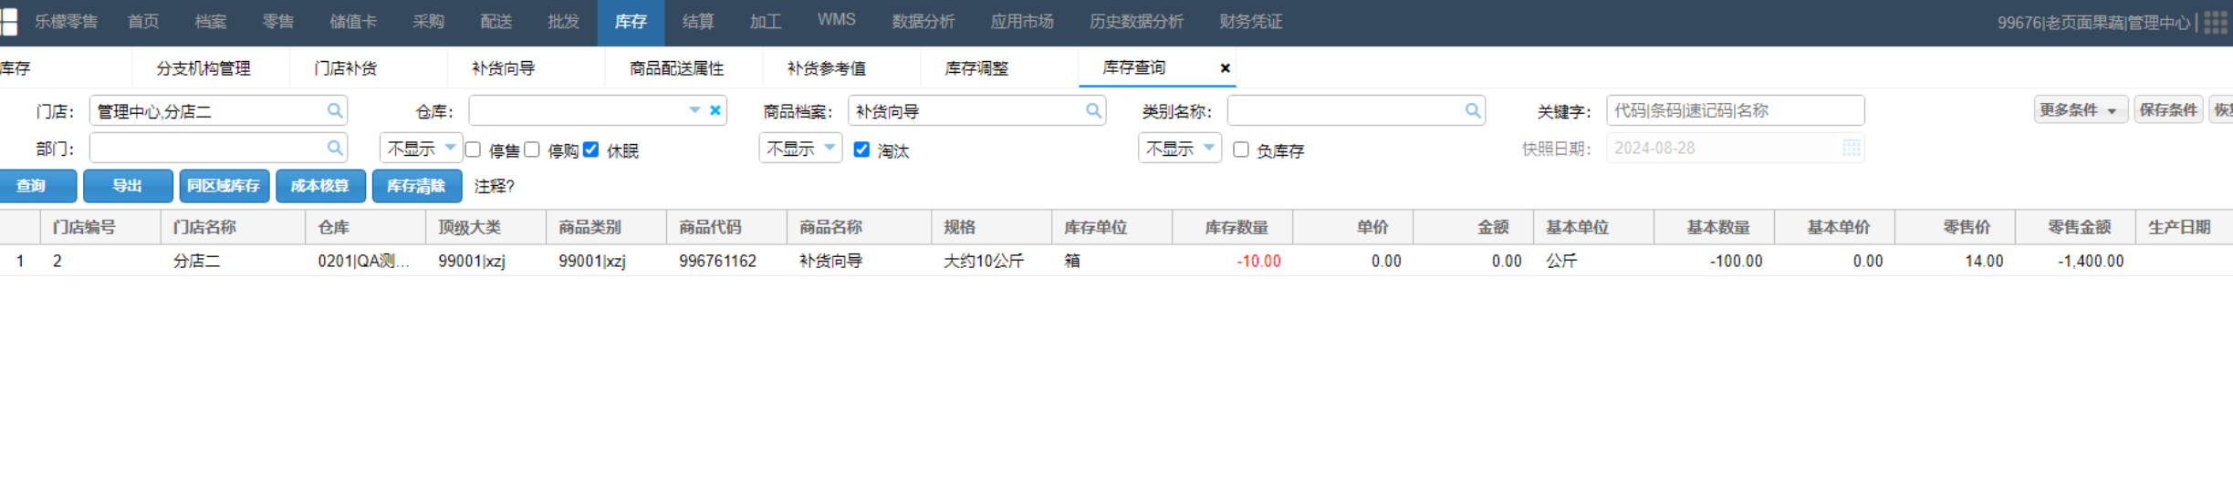Image resolution: width=2233 pixels, height=484 pixels.
Task: Click the 导出 button
Action: [128, 186]
